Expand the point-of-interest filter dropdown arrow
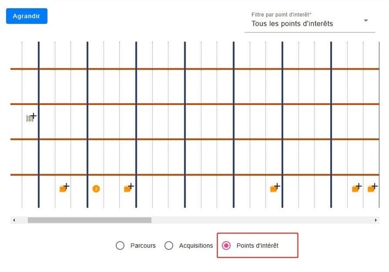This screenshot has height=272, width=389. tap(366, 21)
